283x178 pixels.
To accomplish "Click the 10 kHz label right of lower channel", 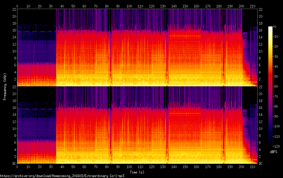I will click(x=261, y=128).
